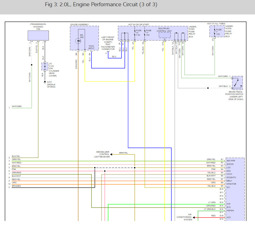Screen dimensions: 255x226
Task: Select the TACH INPUT label in gauge assembly
Action: (91, 47)
